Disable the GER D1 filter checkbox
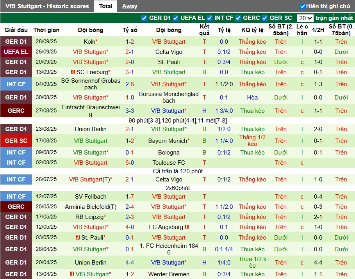Screen dimensions: 355x279 point(144,18)
